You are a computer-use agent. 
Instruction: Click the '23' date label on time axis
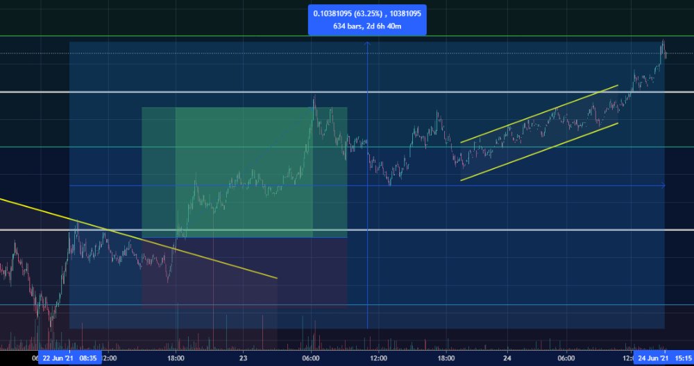tap(243, 358)
